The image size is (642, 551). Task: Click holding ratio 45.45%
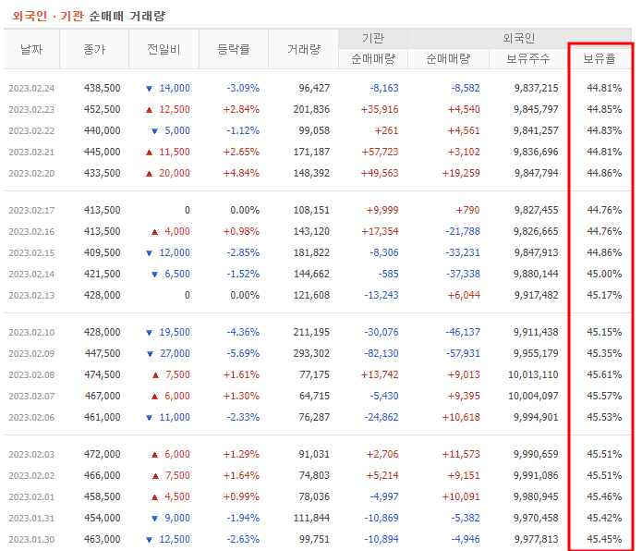[x=604, y=540]
